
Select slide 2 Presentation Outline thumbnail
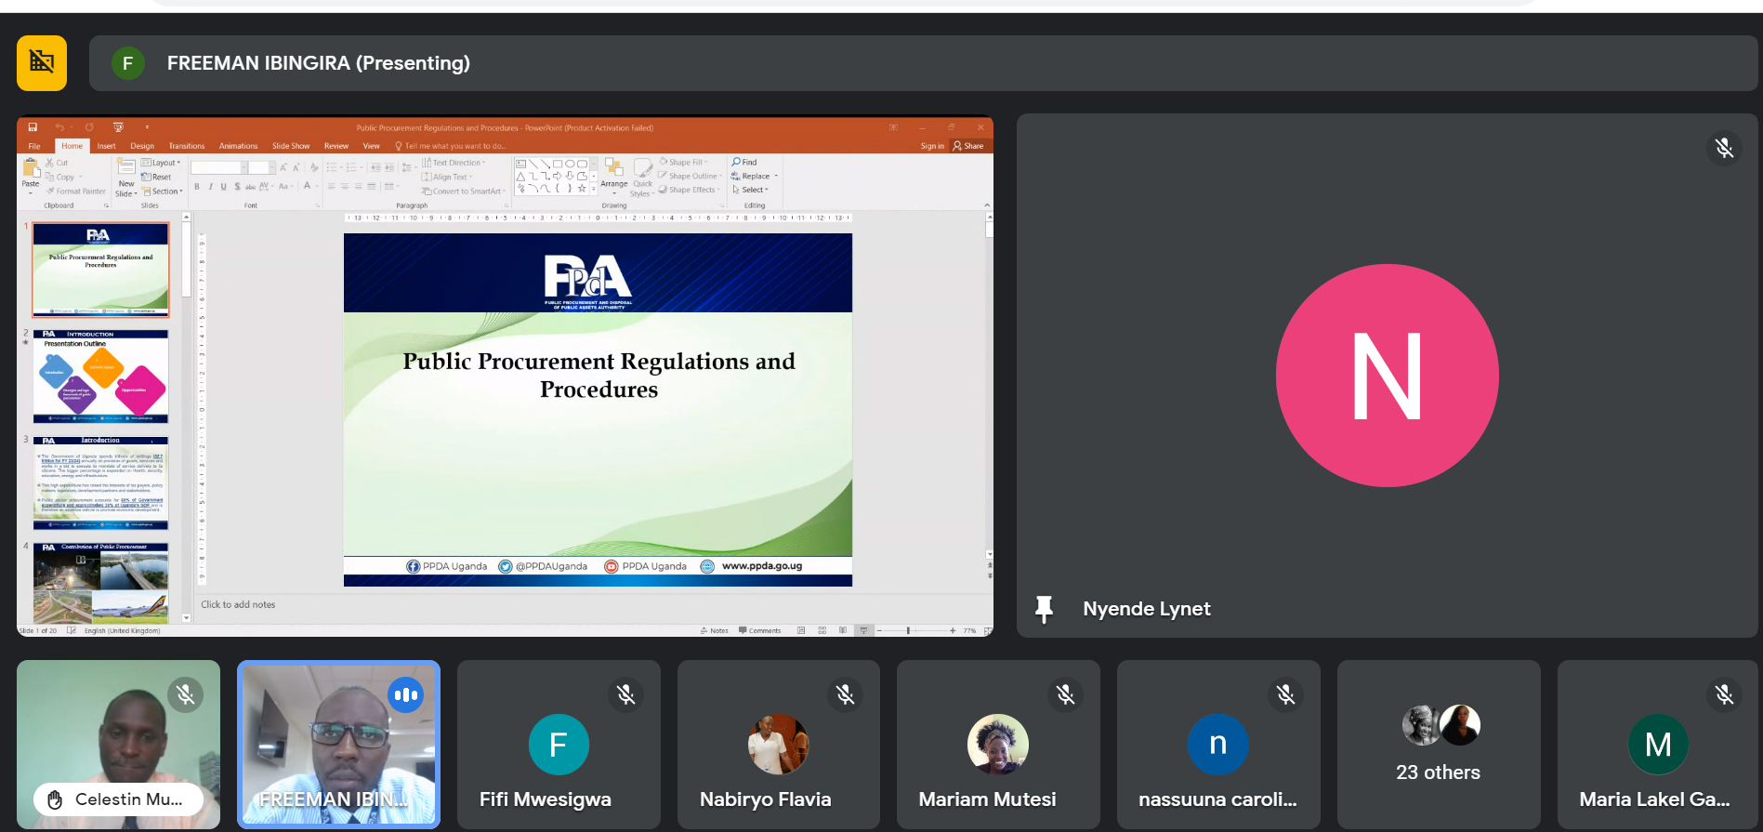click(x=100, y=376)
